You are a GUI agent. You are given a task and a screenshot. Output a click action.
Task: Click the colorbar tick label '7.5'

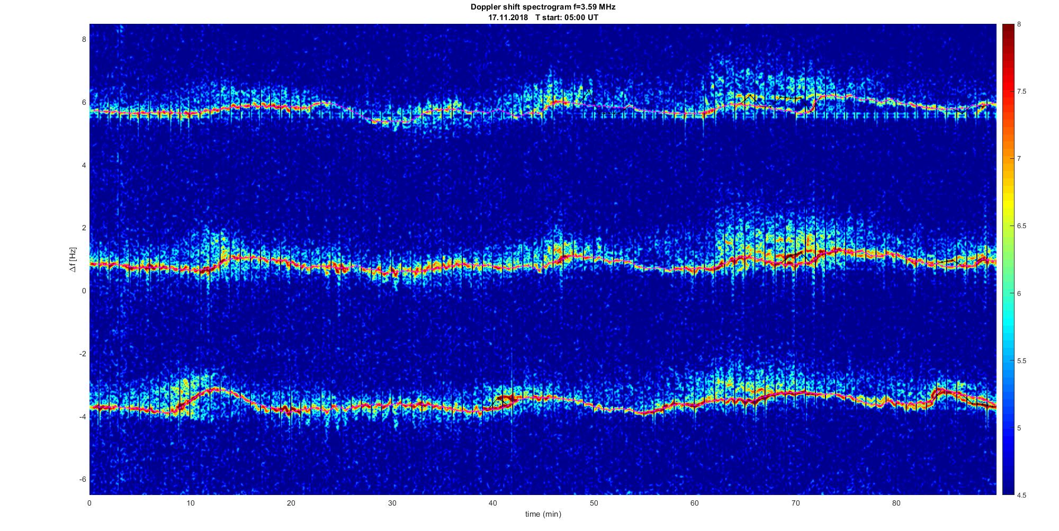[x=1022, y=92]
